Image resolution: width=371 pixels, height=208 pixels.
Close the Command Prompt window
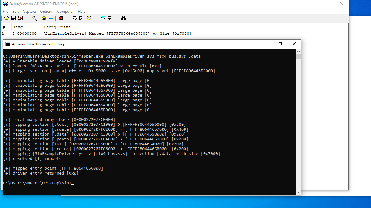[294, 44]
